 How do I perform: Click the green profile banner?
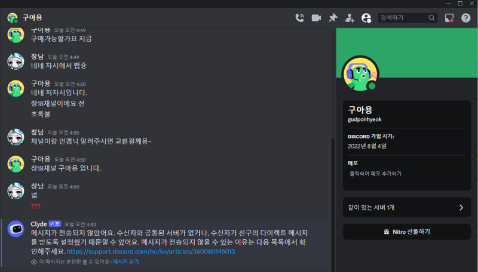coord(407,52)
